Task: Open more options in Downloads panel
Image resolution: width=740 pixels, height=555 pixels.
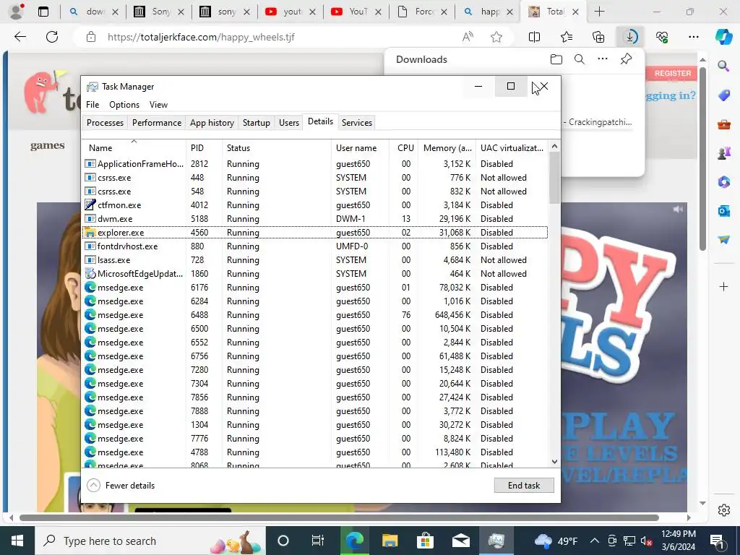Action: pyautogui.click(x=603, y=59)
